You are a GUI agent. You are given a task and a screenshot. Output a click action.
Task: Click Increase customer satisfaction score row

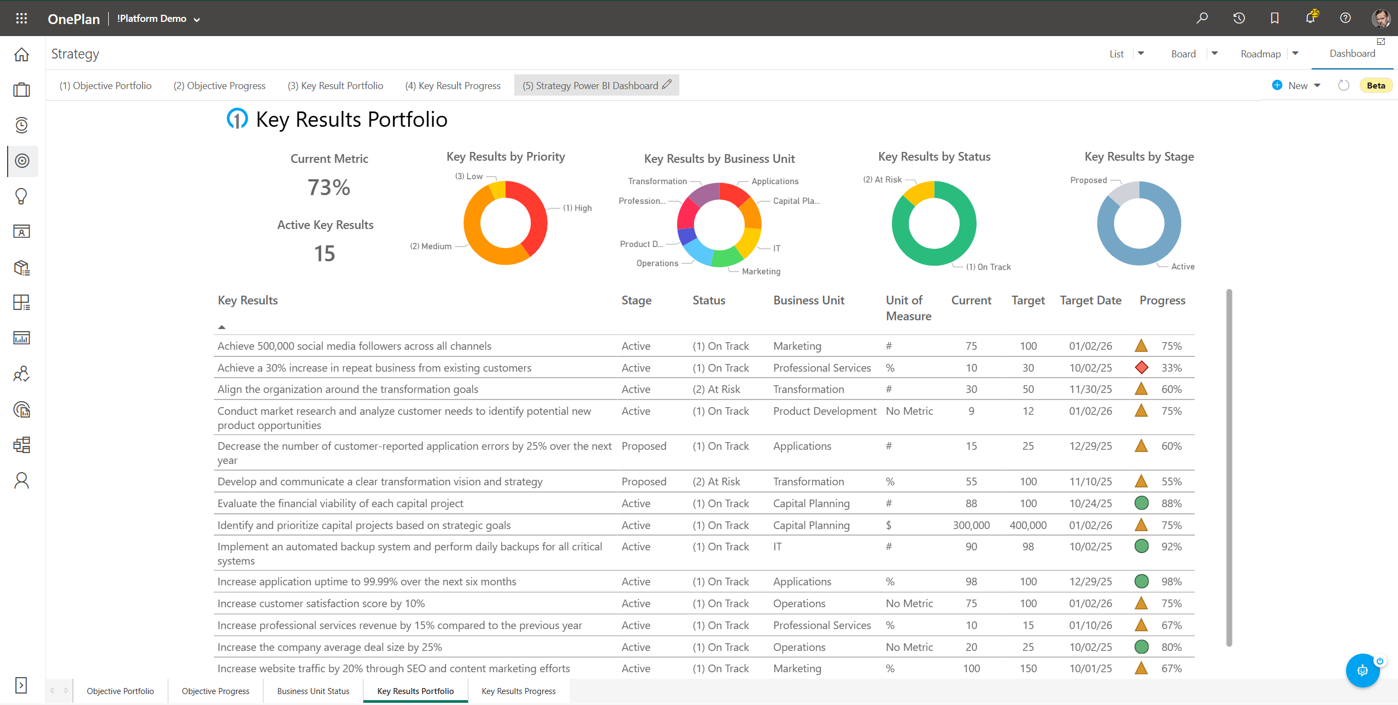coord(704,603)
